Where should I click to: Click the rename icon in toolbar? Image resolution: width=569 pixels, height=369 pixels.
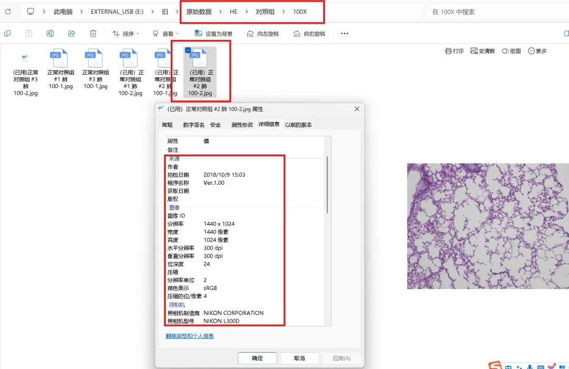pyautogui.click(x=50, y=33)
